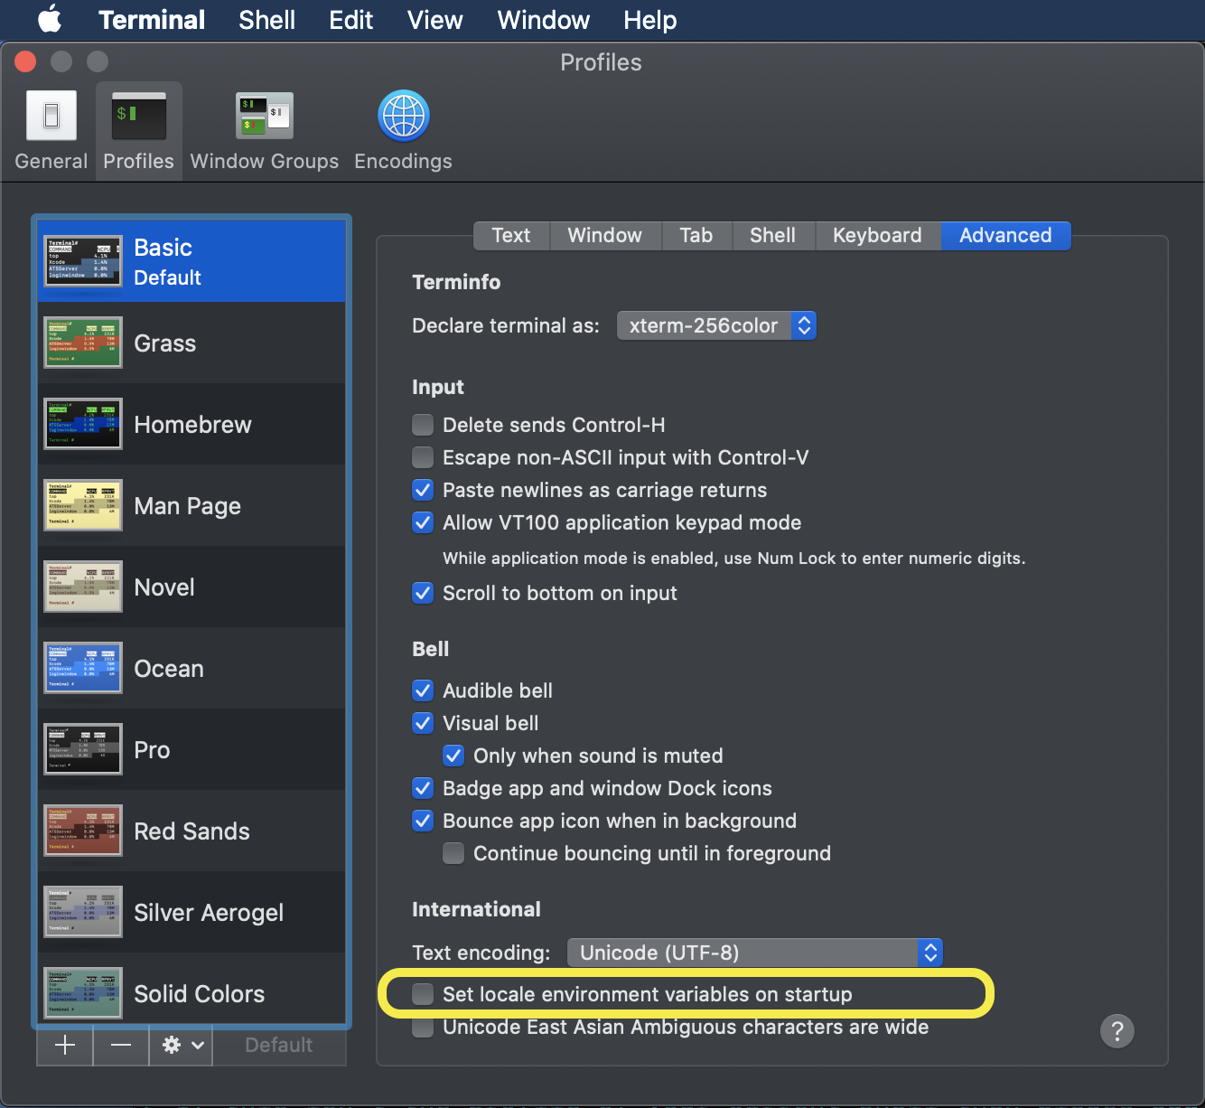This screenshot has width=1205, height=1108.
Task: Open the General preferences pane
Action: click(51, 131)
